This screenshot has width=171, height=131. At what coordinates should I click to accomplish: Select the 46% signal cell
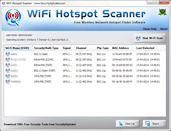point(67,65)
